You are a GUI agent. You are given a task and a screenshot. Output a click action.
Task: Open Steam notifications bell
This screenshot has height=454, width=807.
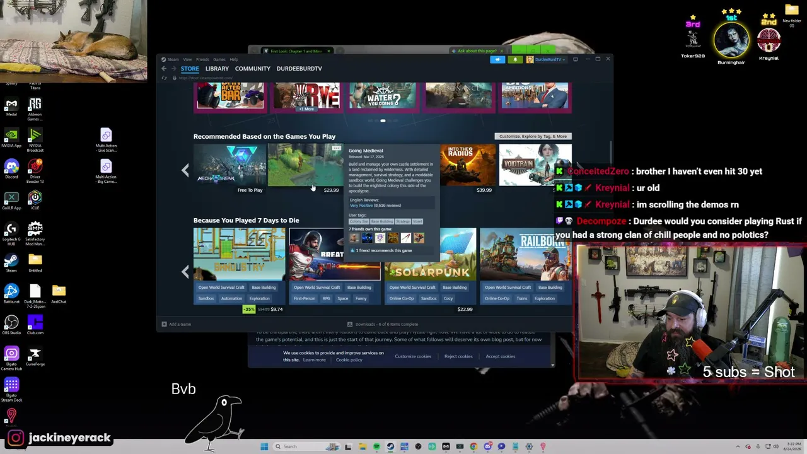515,59
